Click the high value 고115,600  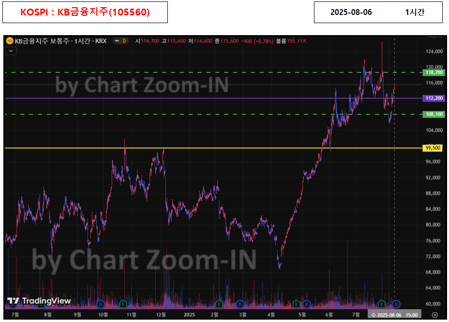click(174, 41)
